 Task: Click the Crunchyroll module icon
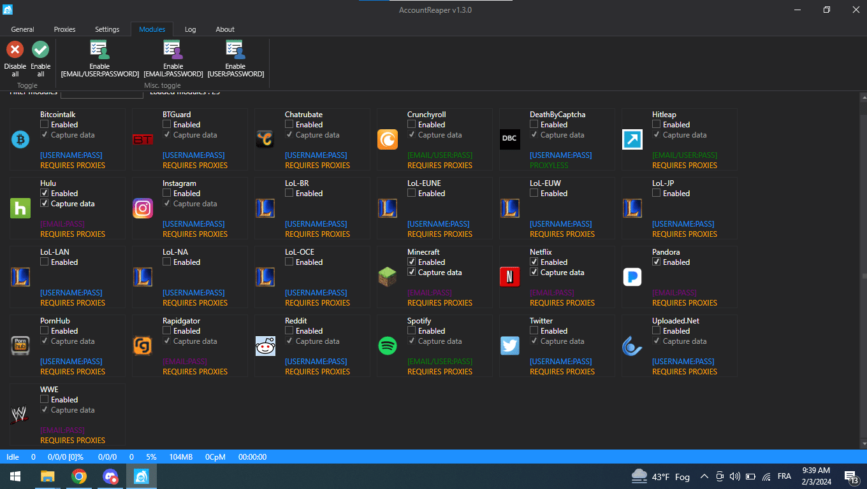coord(388,139)
